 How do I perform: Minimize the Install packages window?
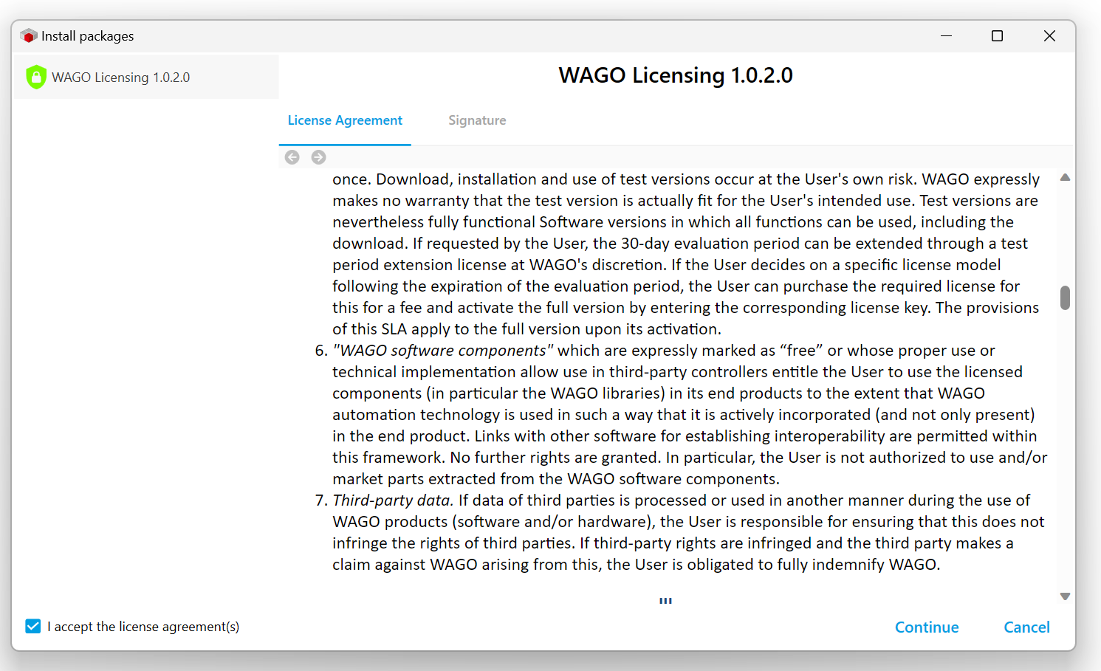(946, 35)
